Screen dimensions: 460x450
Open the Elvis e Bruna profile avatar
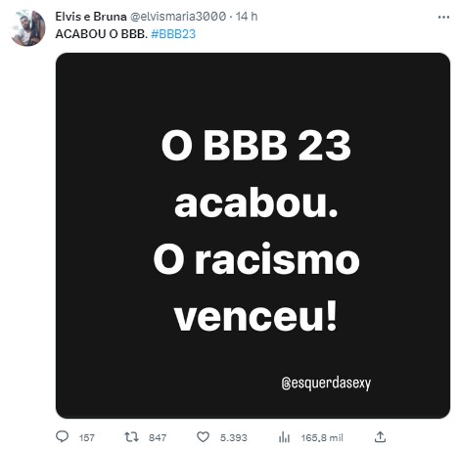(x=28, y=28)
